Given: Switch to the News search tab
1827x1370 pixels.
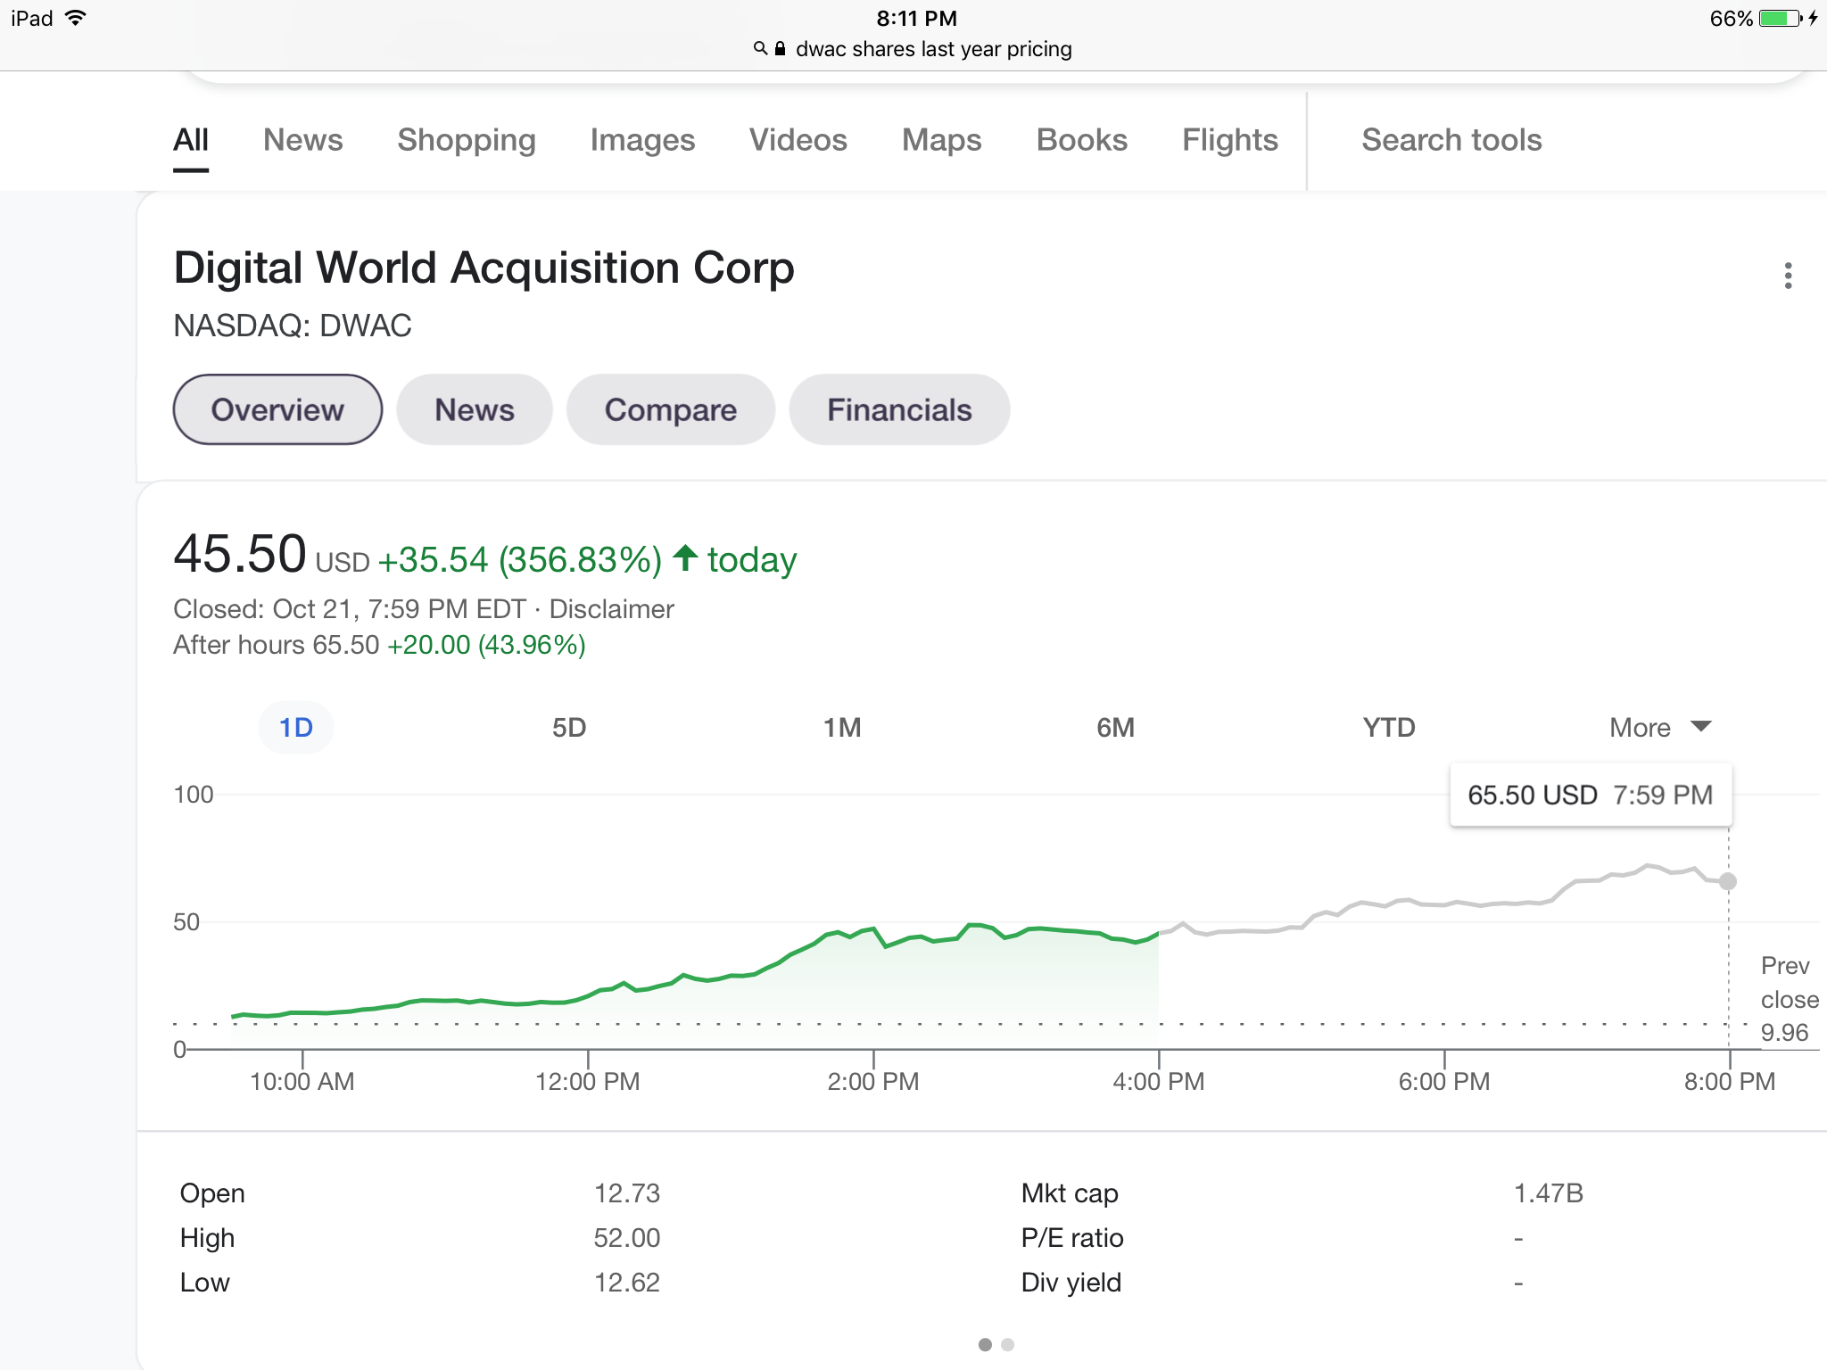Looking at the screenshot, I should click(303, 140).
